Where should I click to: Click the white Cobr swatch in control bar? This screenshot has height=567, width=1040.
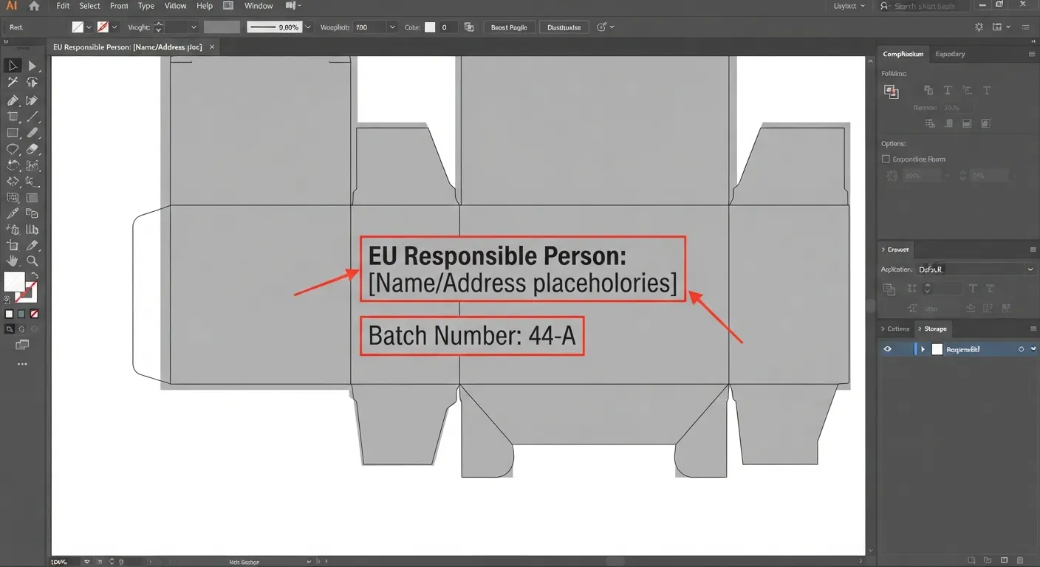[x=429, y=27]
